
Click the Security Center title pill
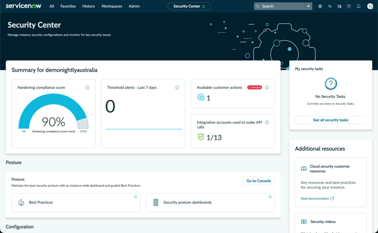tap(189, 6)
